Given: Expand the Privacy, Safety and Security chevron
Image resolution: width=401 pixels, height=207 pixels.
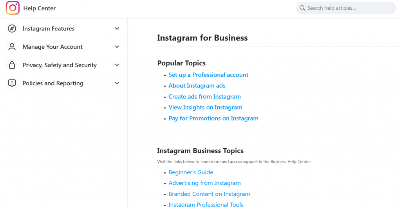Looking at the screenshot, I should (x=117, y=65).
